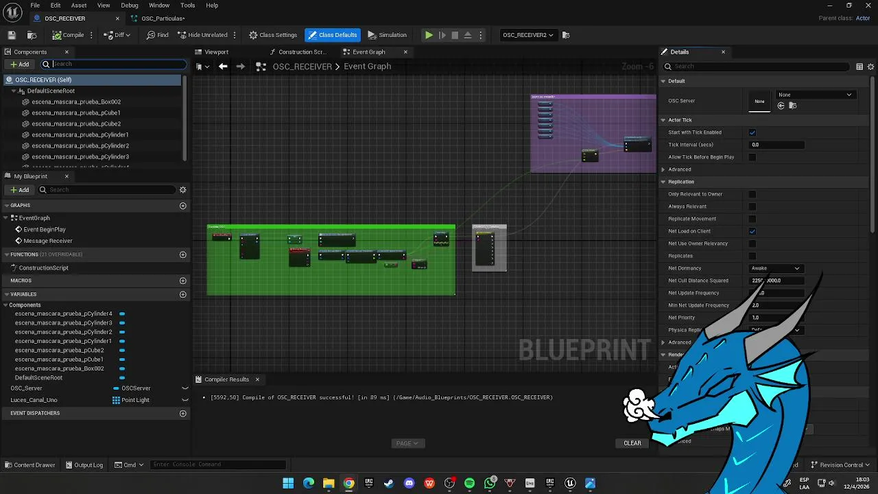Check Replicate Movement
The width and height of the screenshot is (878, 494).
(752, 219)
